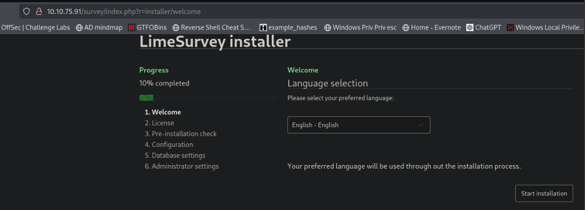Select step 4. Configuration

click(x=169, y=145)
